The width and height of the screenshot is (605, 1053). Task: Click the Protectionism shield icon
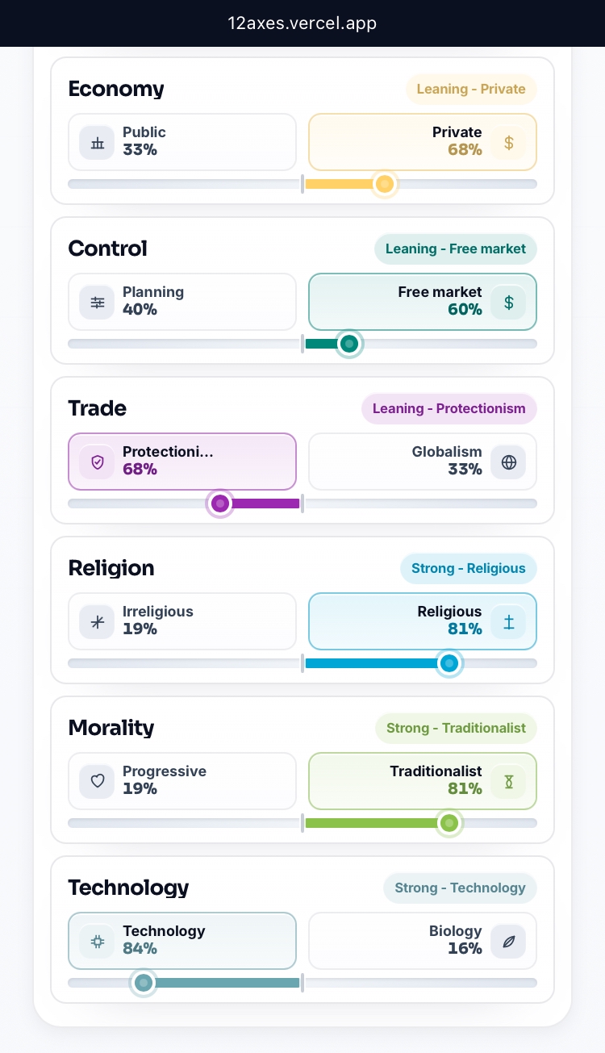coord(98,462)
